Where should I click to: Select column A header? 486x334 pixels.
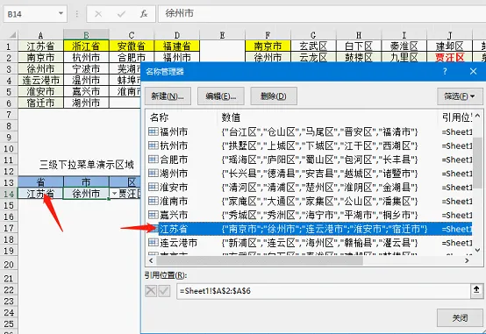[40, 35]
